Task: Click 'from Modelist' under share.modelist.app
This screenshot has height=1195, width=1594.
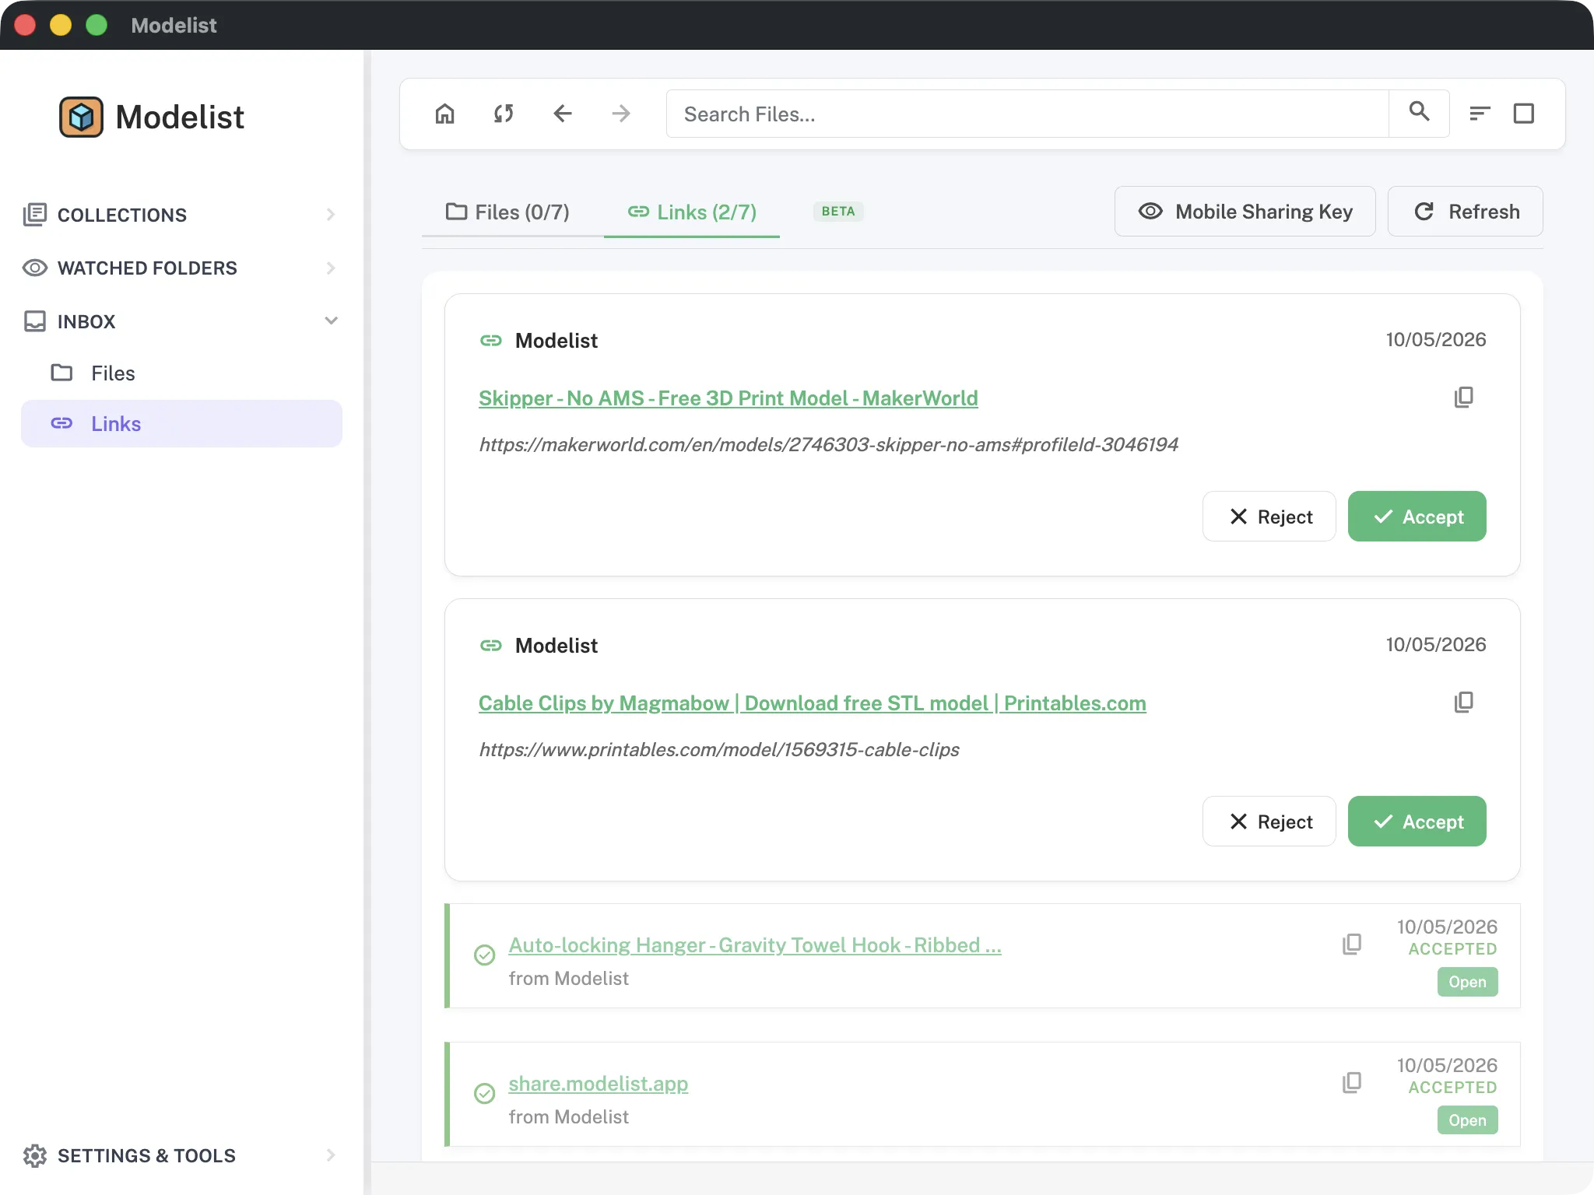Action: tap(568, 1117)
